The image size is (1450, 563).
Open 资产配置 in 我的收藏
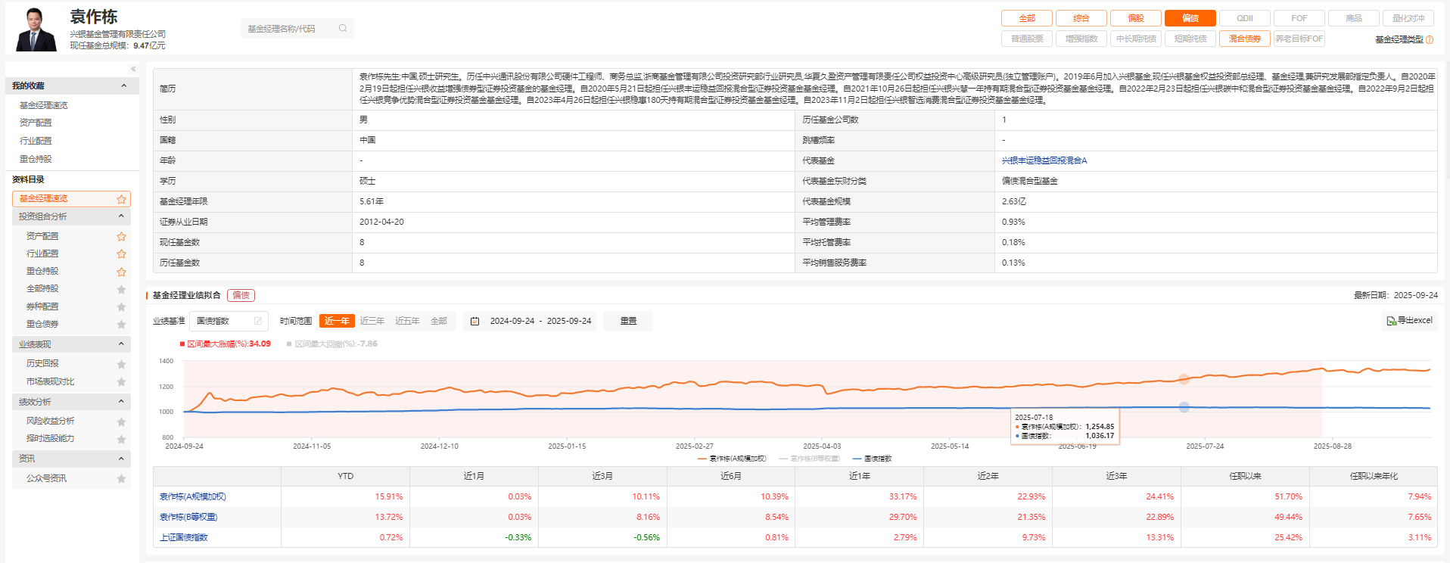tap(36, 123)
